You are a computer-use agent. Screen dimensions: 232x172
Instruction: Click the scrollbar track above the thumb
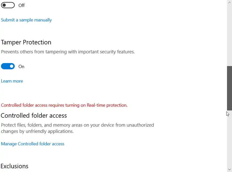click(x=229, y=35)
